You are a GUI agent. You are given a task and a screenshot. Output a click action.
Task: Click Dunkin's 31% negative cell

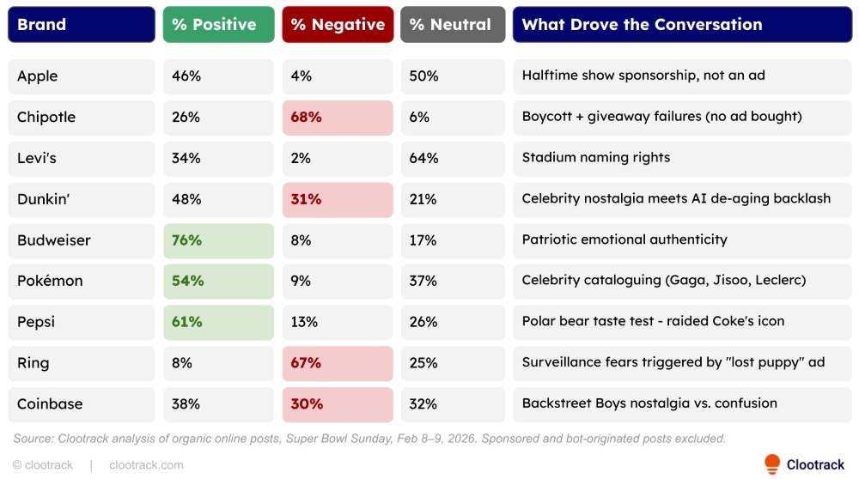[338, 199]
